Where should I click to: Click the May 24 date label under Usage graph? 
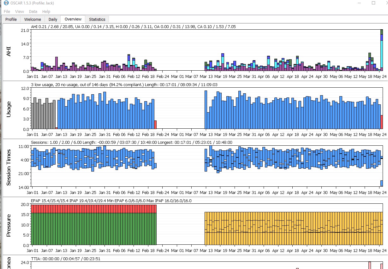pos(380,134)
